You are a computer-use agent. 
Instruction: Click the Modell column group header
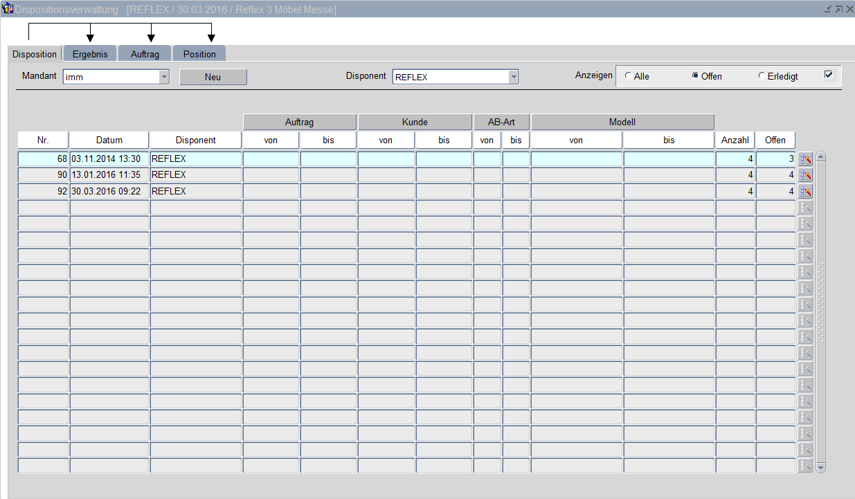point(622,122)
